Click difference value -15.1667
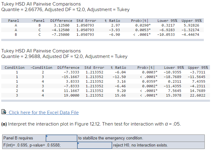214x153 pixels. 70,77
